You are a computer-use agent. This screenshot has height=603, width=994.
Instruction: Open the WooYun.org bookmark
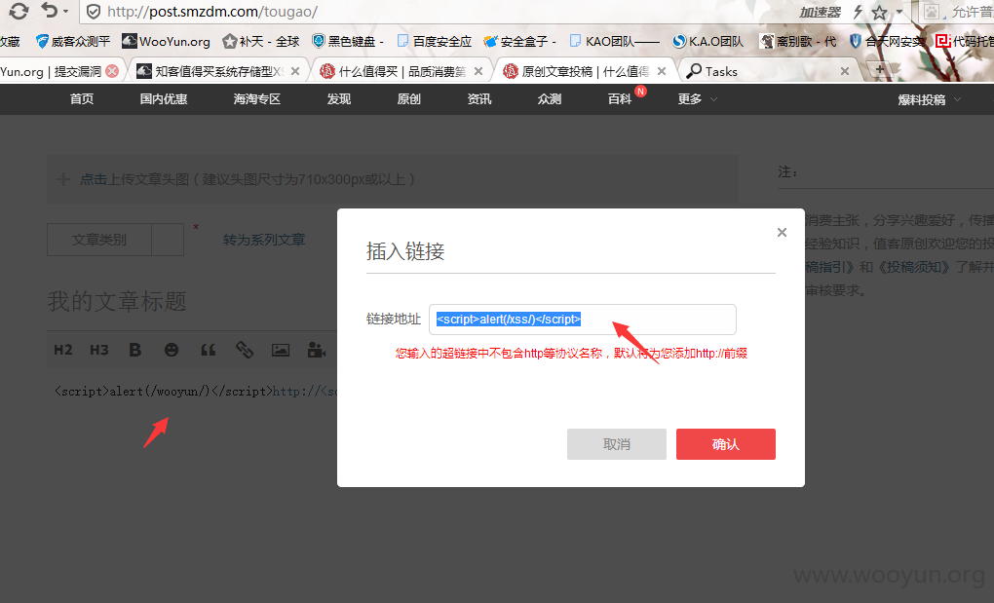click(x=166, y=41)
